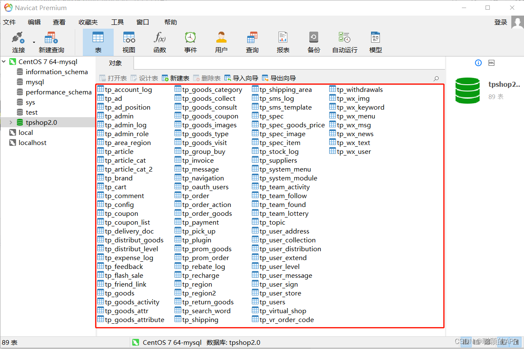This screenshot has height=349, width=524.
Task: Start a 新建查询 (New Query)
Action: [x=50, y=41]
